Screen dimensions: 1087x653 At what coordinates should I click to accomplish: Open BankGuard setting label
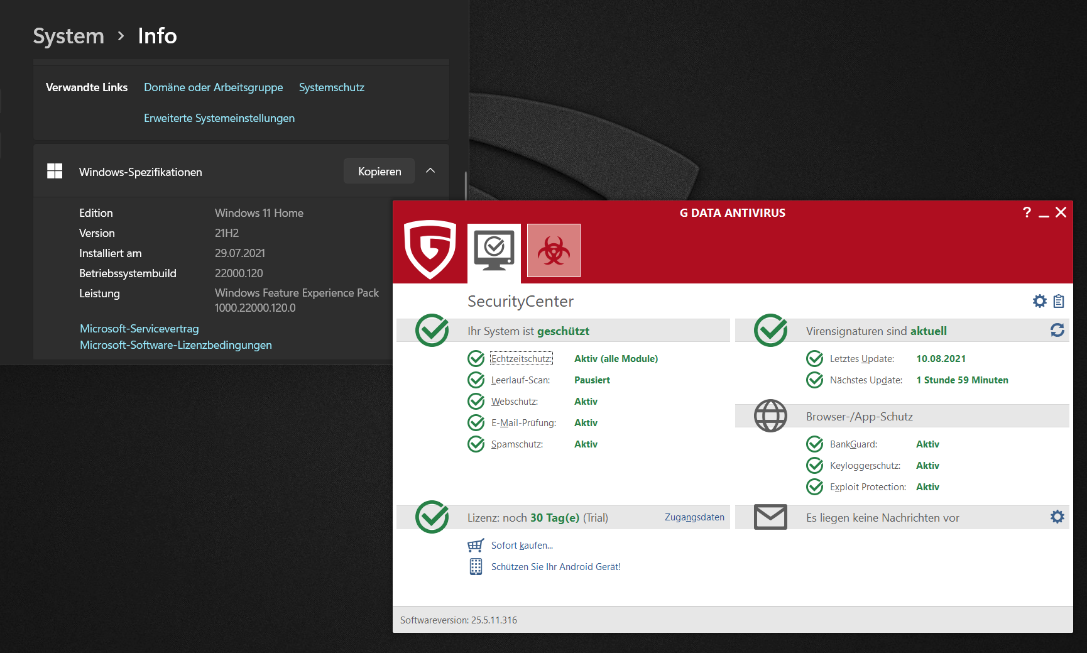click(853, 444)
